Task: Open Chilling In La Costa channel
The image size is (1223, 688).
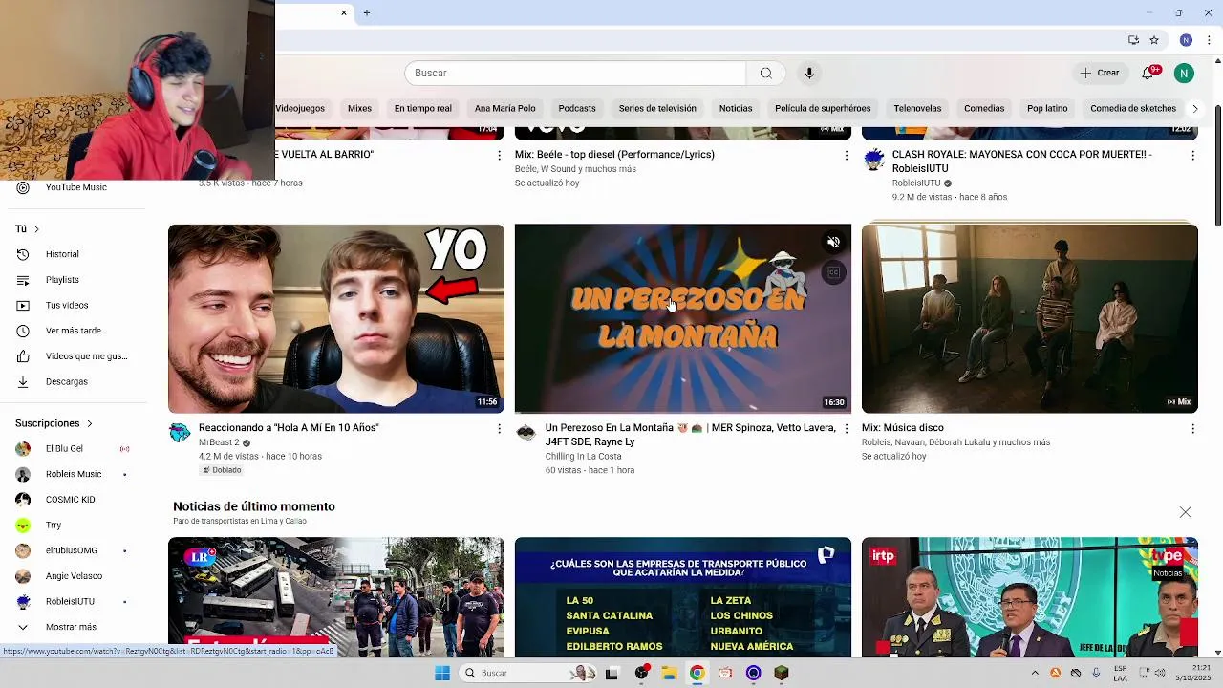Action: coord(583,457)
